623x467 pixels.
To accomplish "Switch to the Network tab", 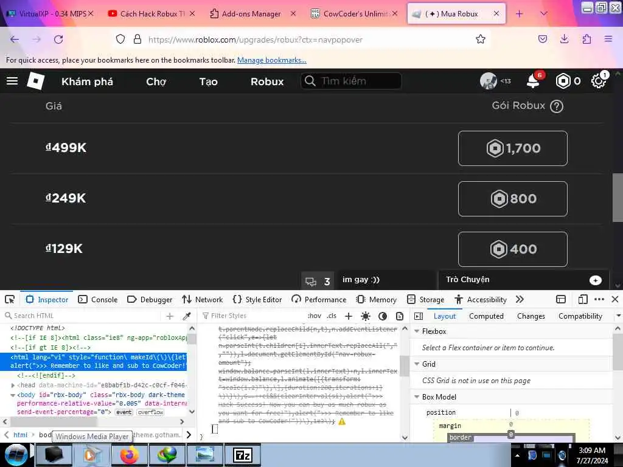I will [202, 299].
